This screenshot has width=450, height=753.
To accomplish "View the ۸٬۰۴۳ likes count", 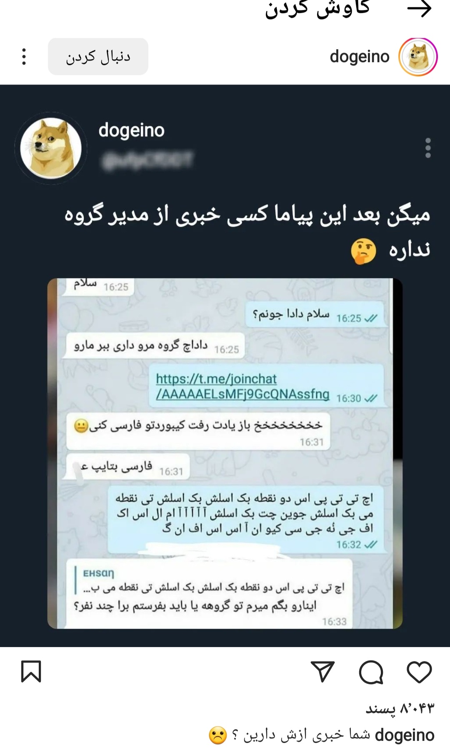I will 400,708.
